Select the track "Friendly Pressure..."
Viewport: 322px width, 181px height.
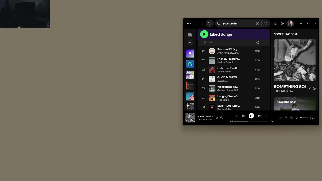pos(229,59)
